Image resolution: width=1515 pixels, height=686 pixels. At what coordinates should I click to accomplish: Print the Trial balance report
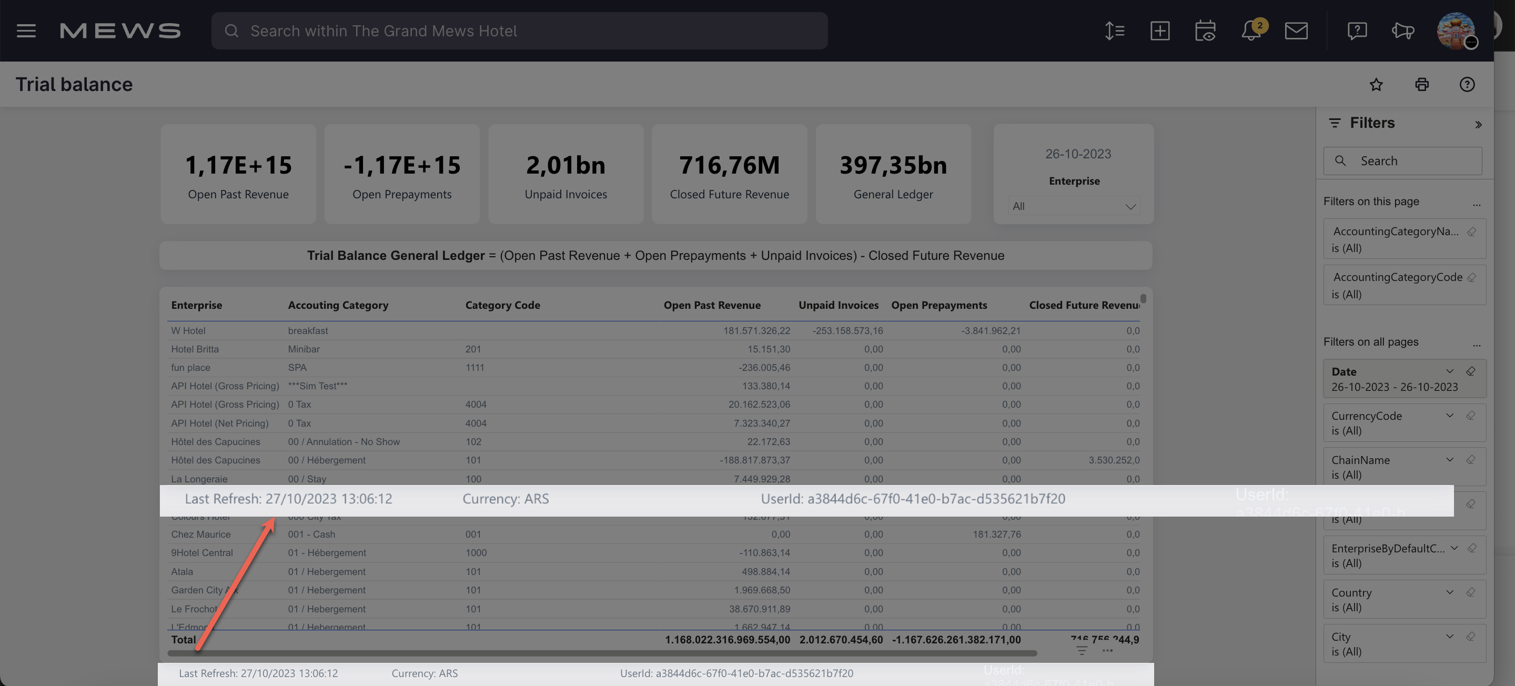pos(1421,85)
